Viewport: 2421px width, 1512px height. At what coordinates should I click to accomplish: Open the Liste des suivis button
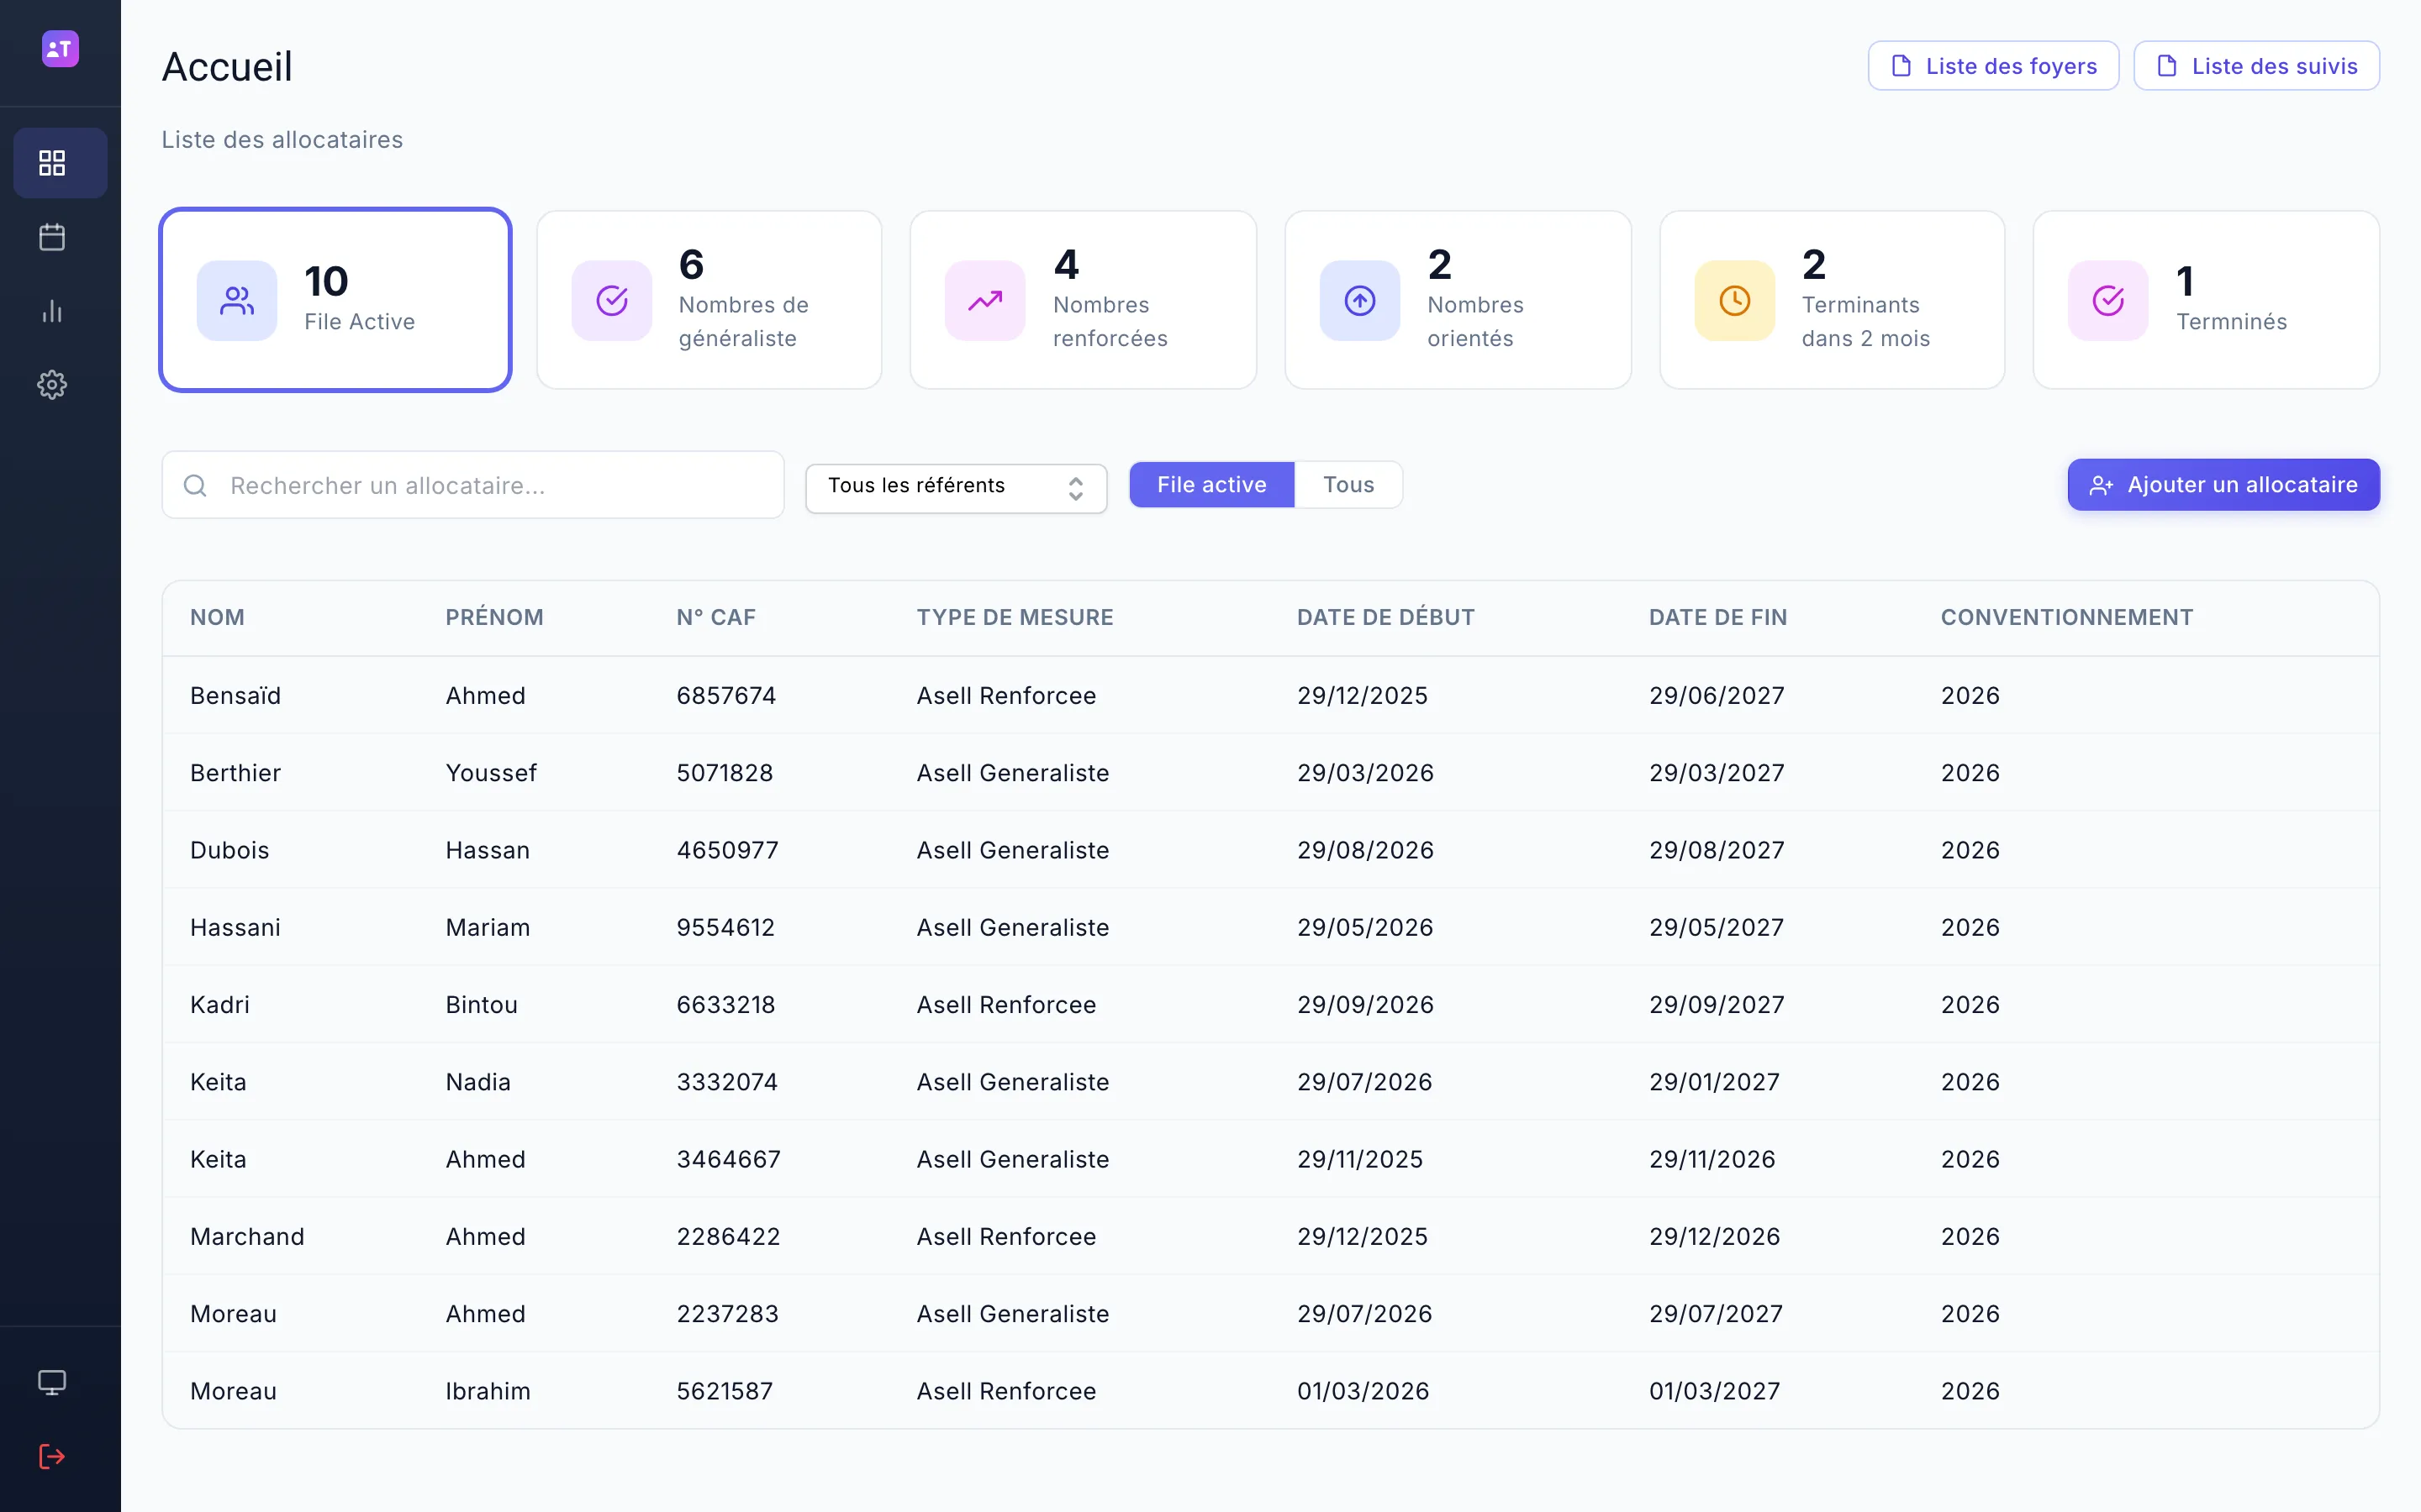pos(2256,66)
